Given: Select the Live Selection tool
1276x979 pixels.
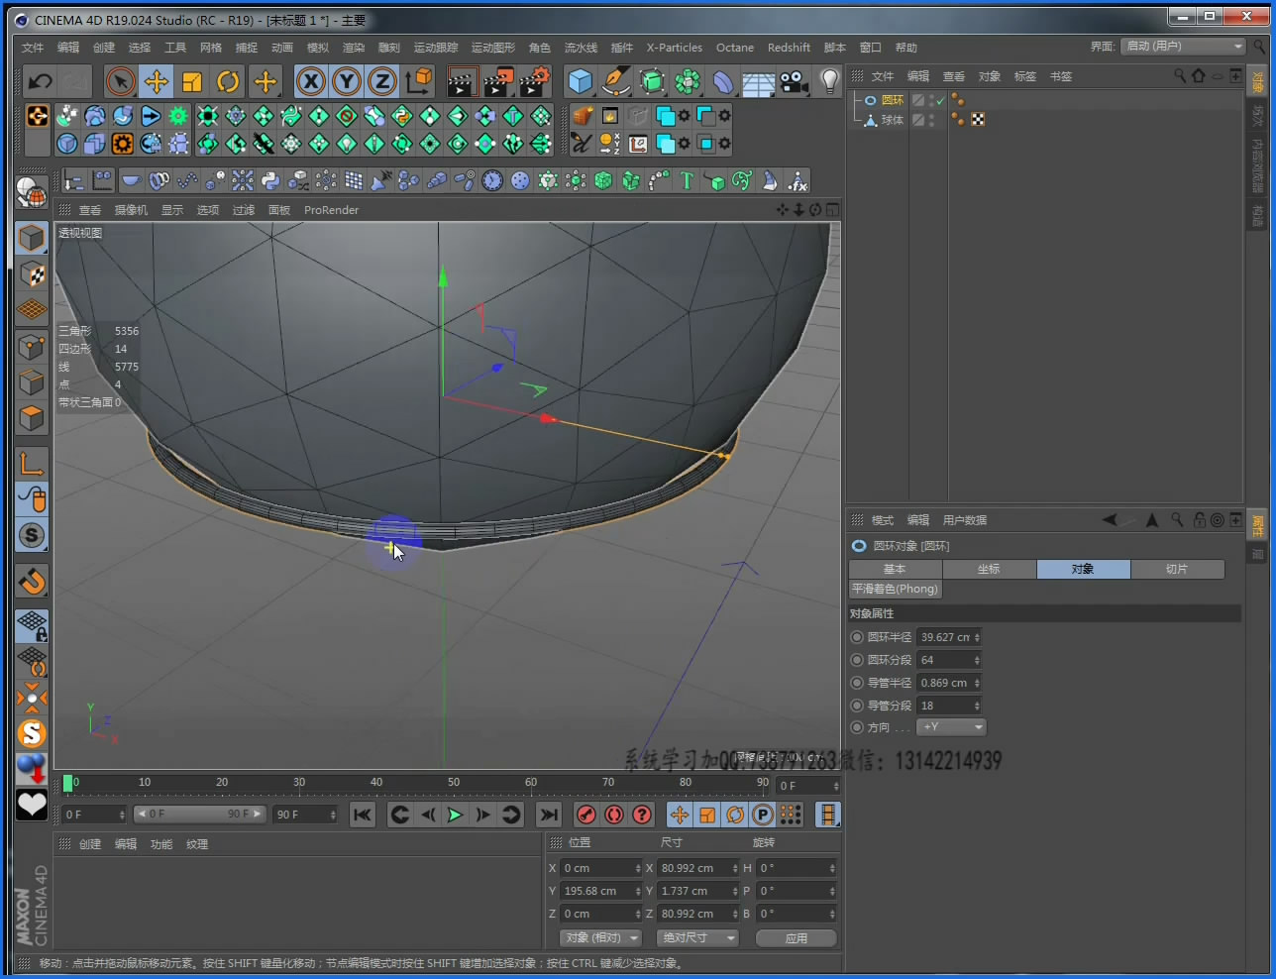Looking at the screenshot, I should (x=120, y=81).
